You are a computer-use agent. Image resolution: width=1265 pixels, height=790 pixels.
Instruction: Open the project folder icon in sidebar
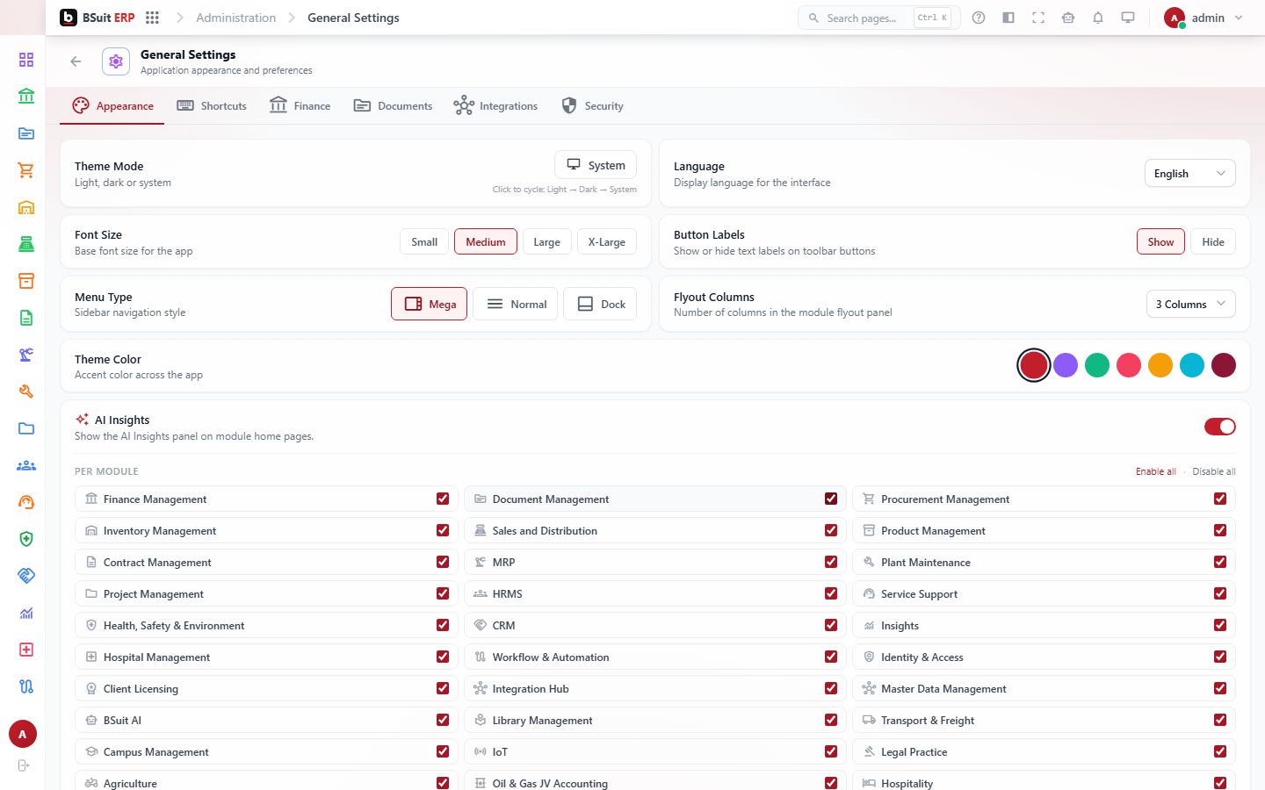point(26,428)
